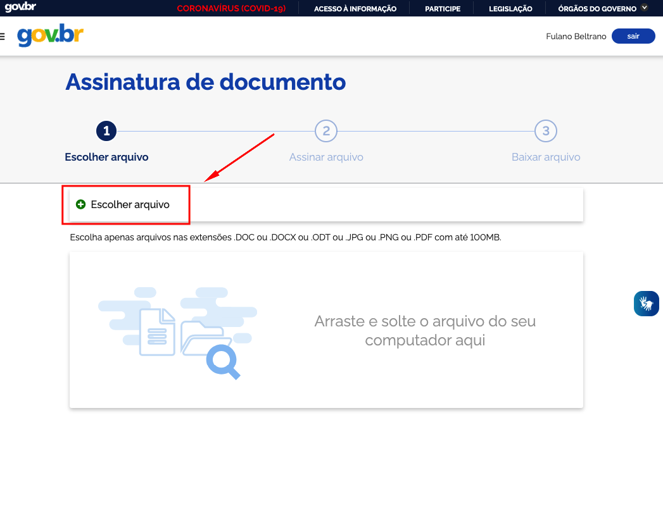Select step 3 Baixar arquivo circle
Image resolution: width=663 pixels, height=525 pixels.
click(x=546, y=131)
